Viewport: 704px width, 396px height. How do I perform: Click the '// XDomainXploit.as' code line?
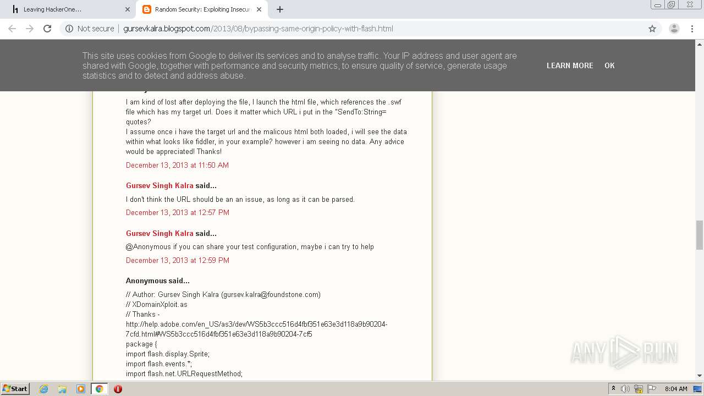click(x=157, y=304)
